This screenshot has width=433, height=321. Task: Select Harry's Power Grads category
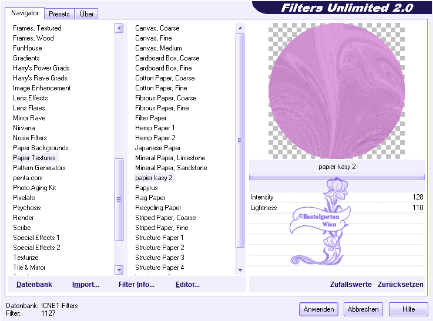pyautogui.click(x=42, y=68)
